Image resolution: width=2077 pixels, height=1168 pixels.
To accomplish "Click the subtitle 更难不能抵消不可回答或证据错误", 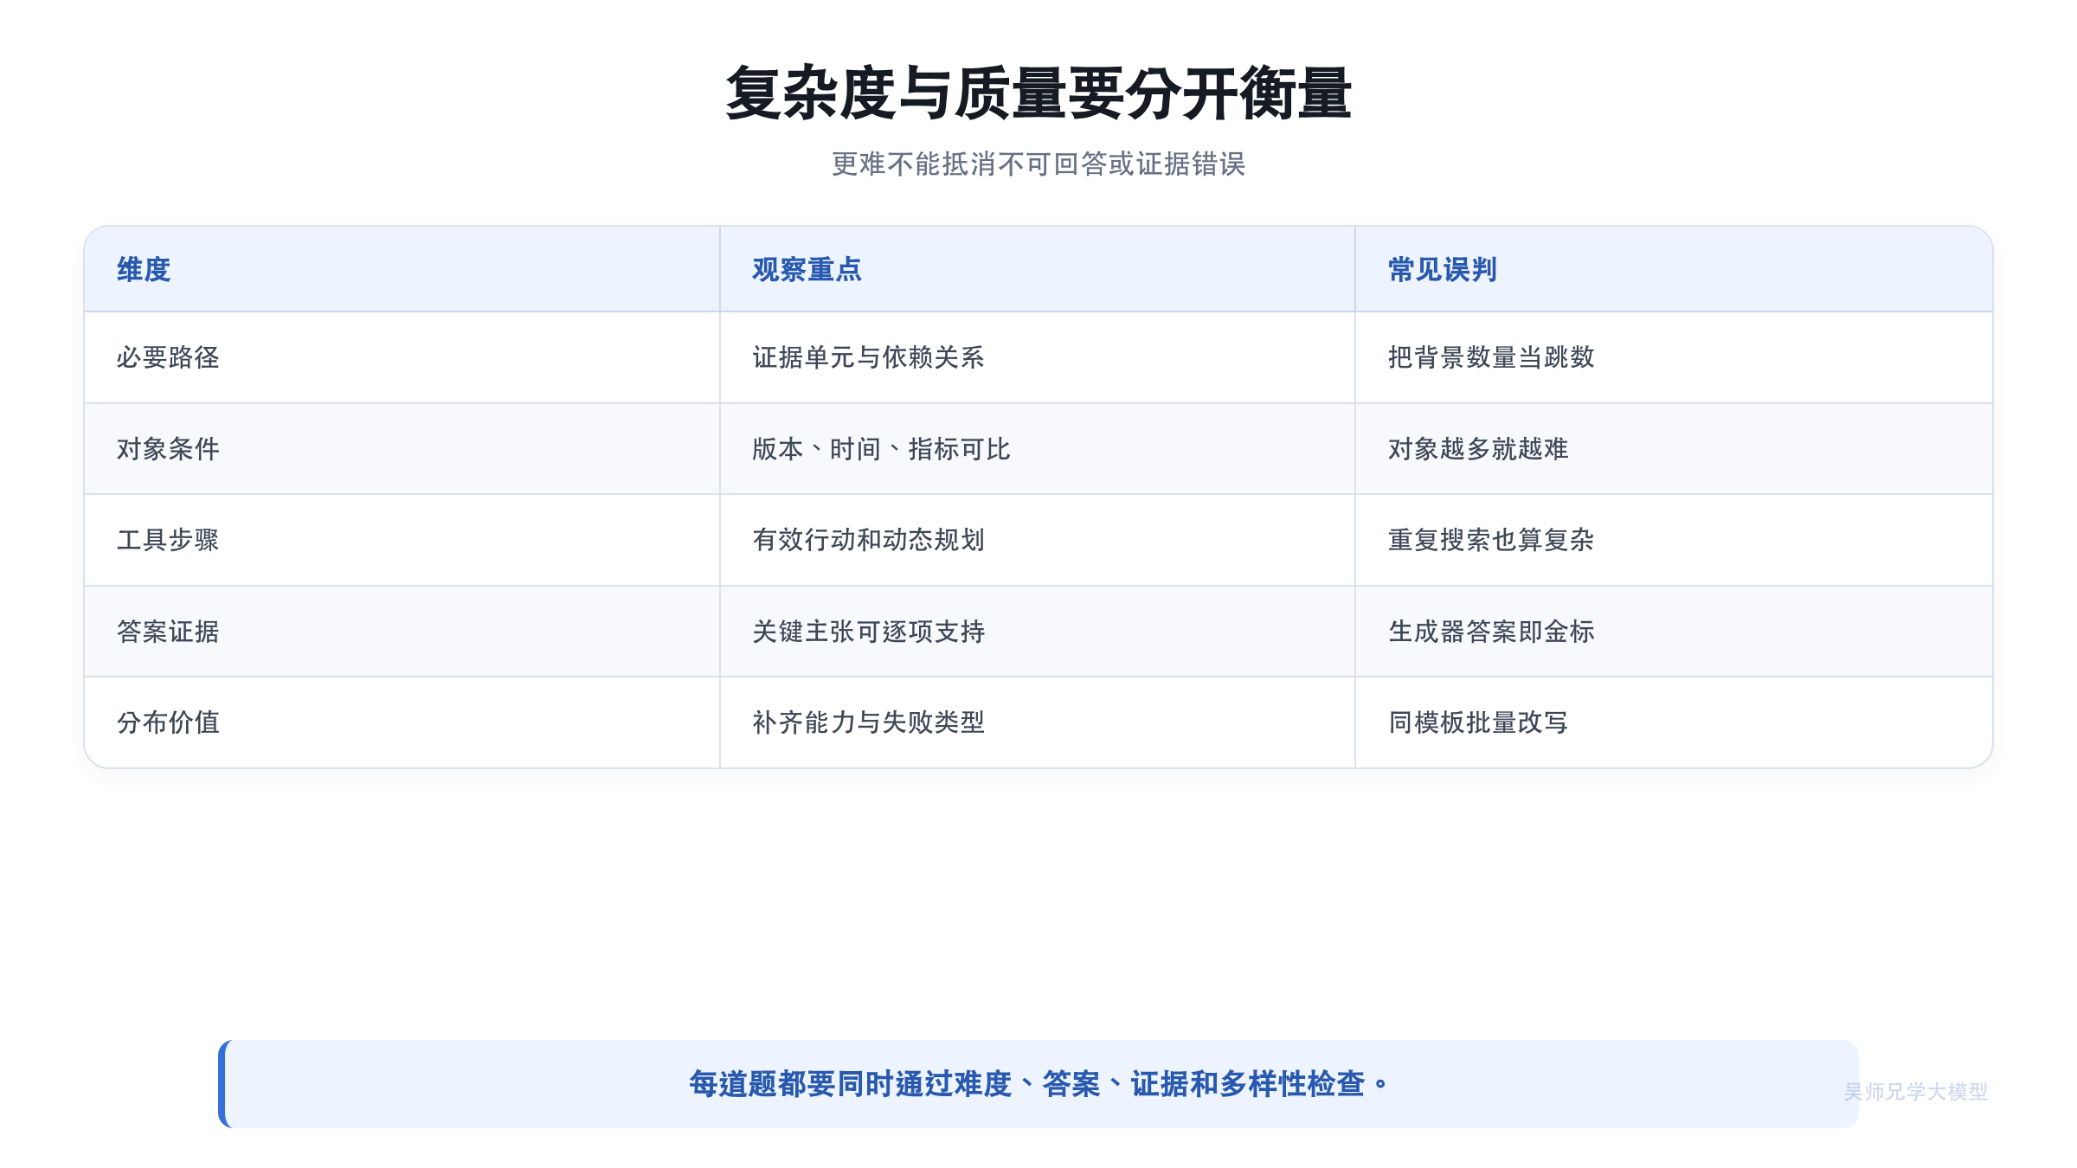I will (1038, 164).
